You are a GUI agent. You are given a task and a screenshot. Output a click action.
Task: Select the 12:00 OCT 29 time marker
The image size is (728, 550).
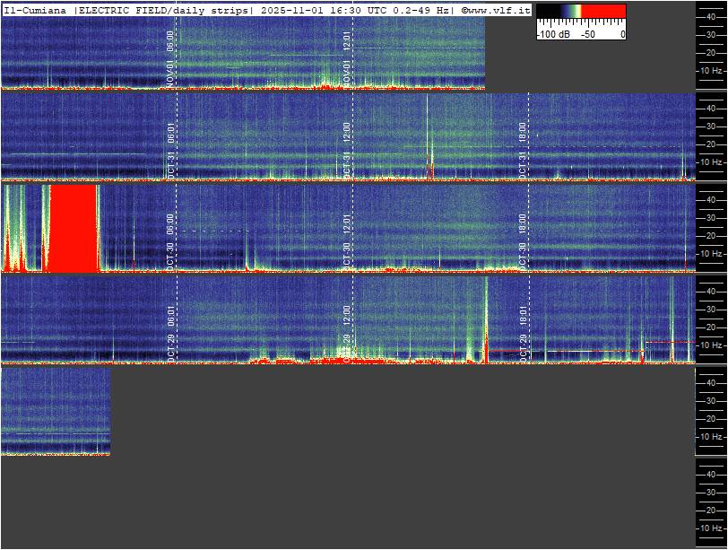(x=347, y=315)
